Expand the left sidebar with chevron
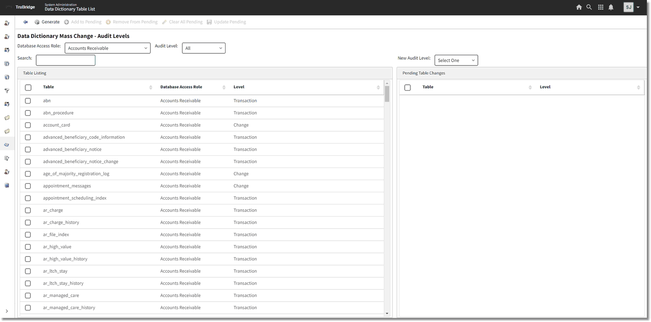This screenshot has width=651, height=322. coord(7,311)
